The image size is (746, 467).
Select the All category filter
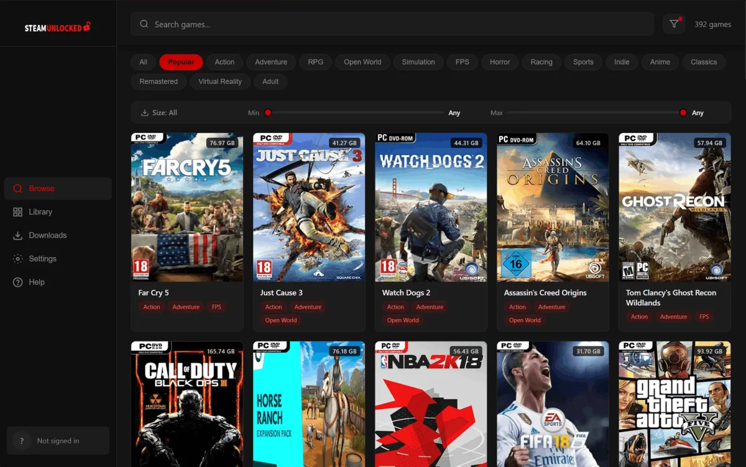pyautogui.click(x=144, y=62)
